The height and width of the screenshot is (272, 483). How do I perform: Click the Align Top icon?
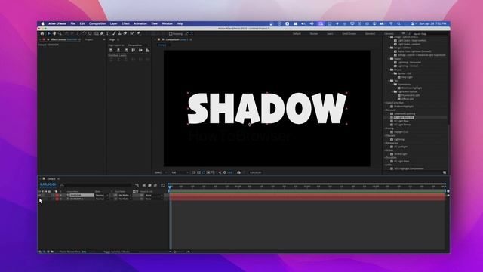pyautogui.click(x=133, y=50)
